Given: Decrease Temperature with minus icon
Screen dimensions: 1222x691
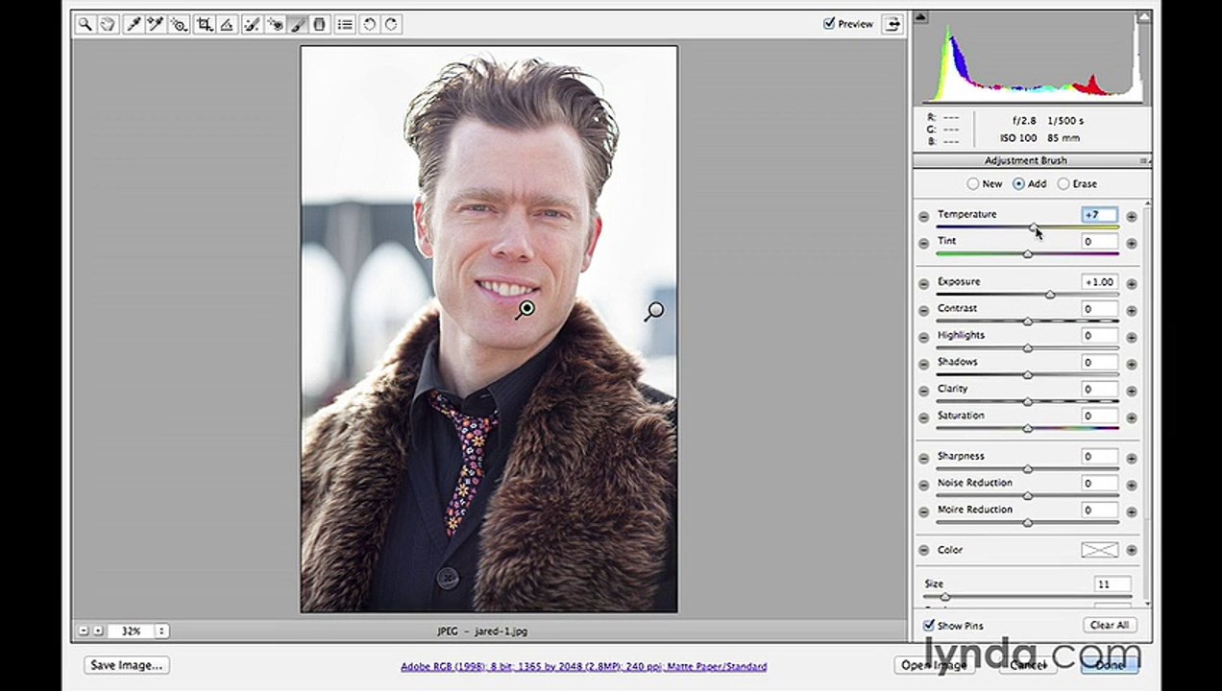Looking at the screenshot, I should 923,217.
